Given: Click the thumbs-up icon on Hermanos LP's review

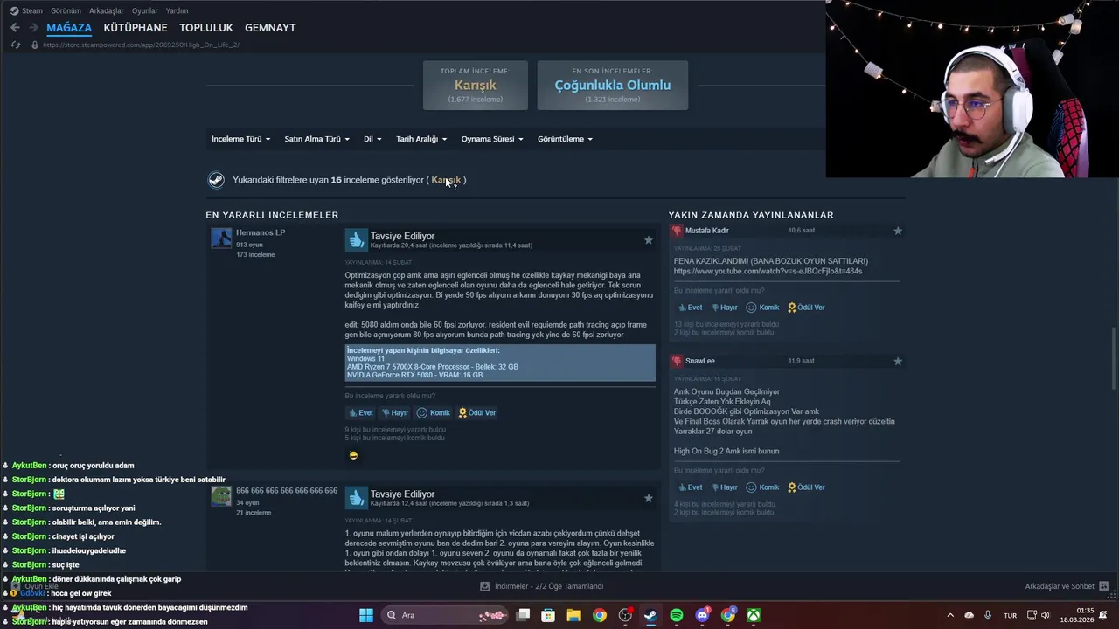Looking at the screenshot, I should point(356,239).
